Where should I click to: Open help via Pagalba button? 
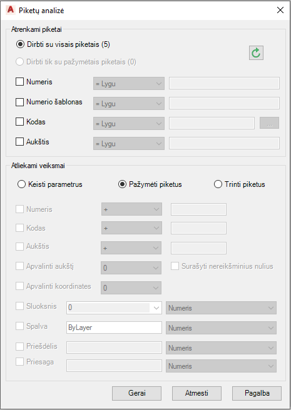coord(257,393)
